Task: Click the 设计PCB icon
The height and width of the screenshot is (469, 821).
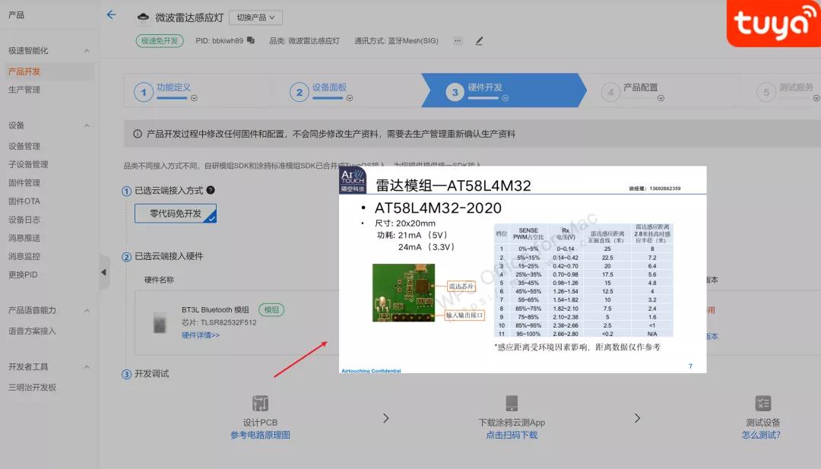Action: pyautogui.click(x=260, y=403)
